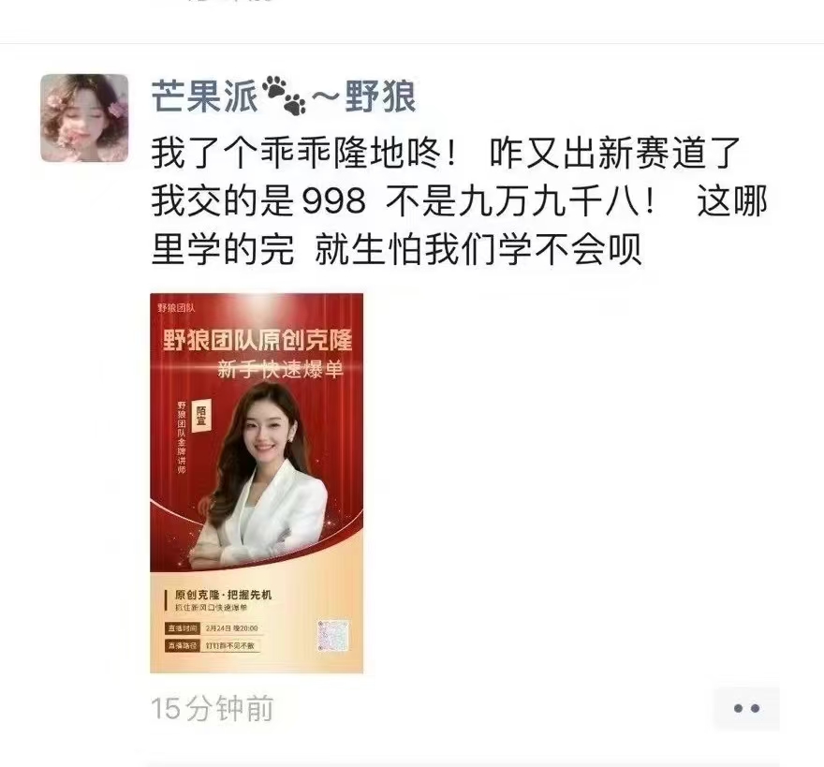This screenshot has width=824, height=767.
Task: Click the 野狼团队 logo on the poster
Action: pyautogui.click(x=176, y=308)
